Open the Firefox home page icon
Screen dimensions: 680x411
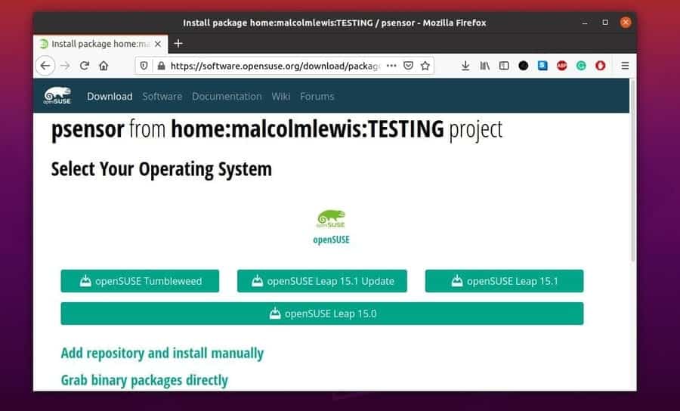click(104, 66)
